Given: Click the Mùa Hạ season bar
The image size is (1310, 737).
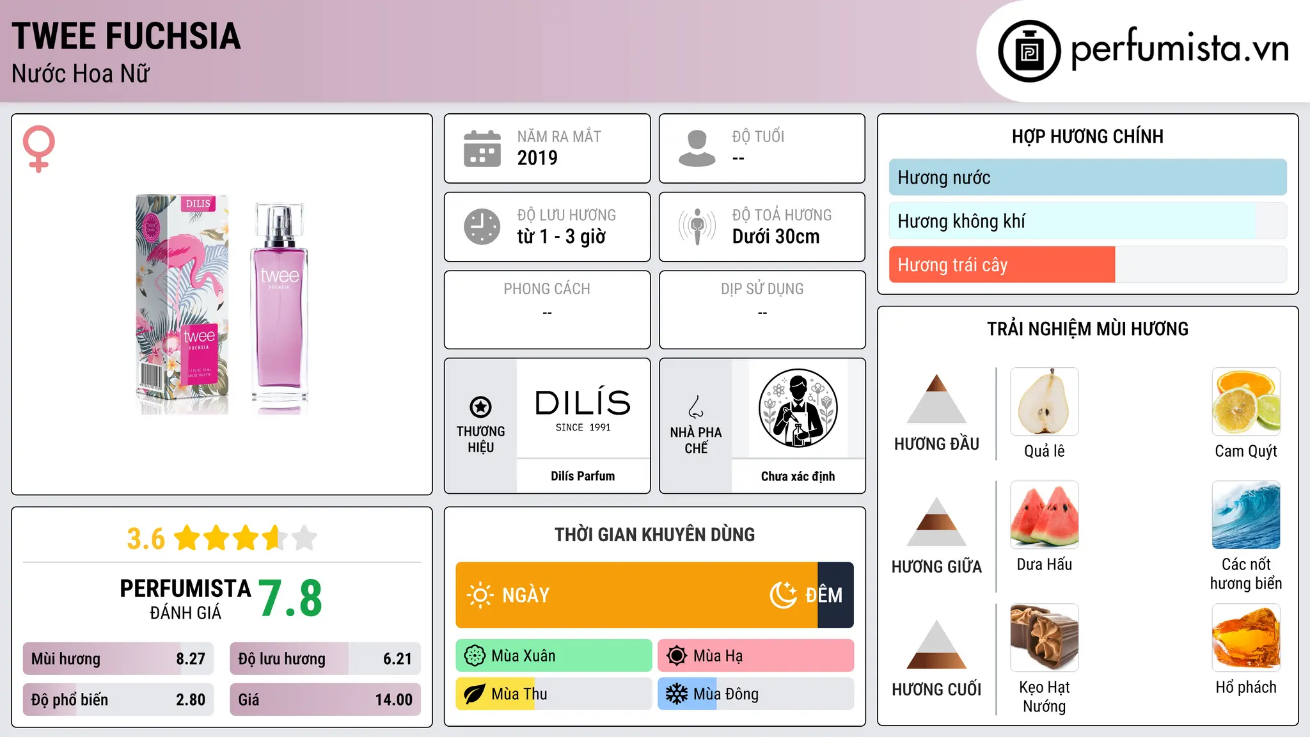Looking at the screenshot, I should [755, 656].
